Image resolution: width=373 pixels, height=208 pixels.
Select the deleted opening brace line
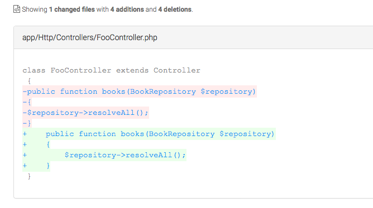(27, 102)
